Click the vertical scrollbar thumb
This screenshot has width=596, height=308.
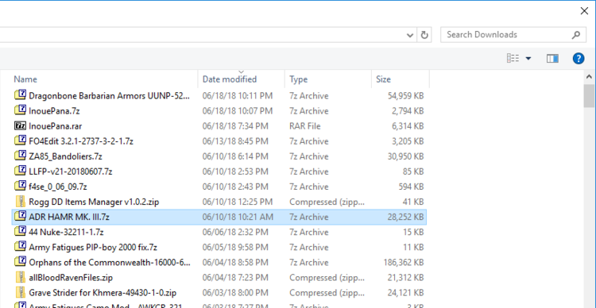point(589,96)
